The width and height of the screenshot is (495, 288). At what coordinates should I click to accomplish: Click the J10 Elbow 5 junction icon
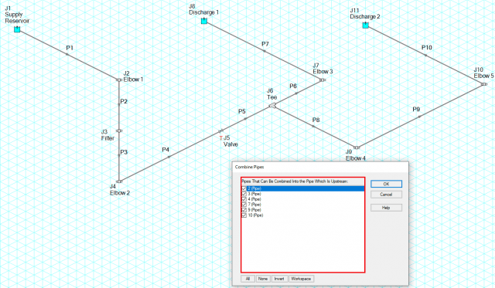[x=484, y=84]
